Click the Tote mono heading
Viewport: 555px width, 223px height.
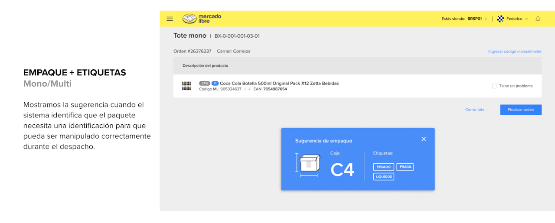pos(190,36)
